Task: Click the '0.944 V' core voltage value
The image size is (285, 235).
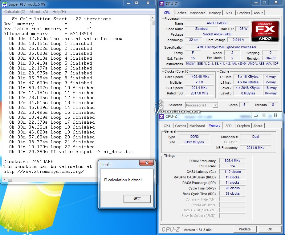Action: coord(238,40)
